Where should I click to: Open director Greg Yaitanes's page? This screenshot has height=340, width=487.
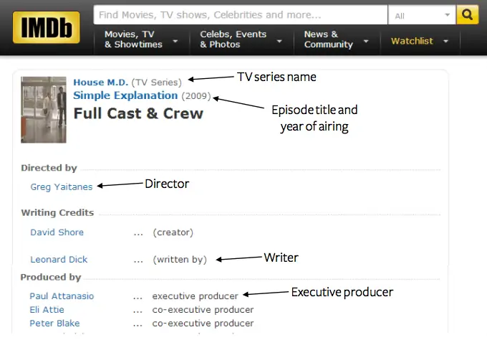(x=61, y=186)
